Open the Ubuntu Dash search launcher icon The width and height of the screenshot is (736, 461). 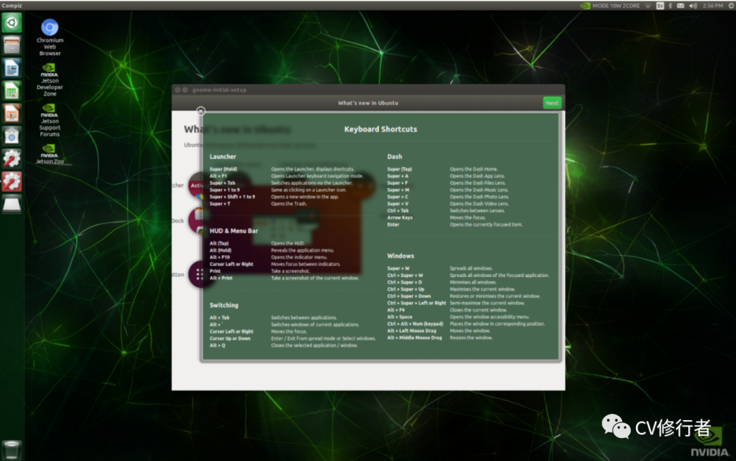coord(12,23)
